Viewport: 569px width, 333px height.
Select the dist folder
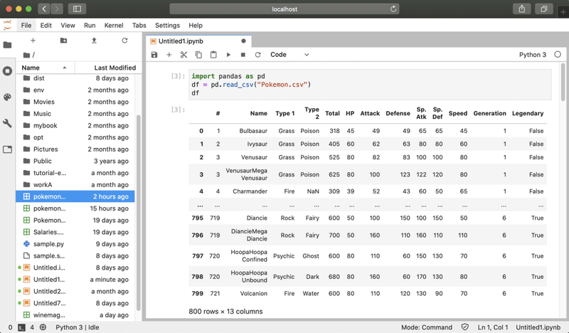75,78
